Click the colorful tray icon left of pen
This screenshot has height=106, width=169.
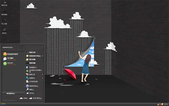[158, 104]
